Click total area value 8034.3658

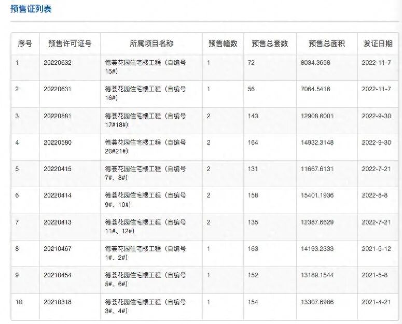point(315,63)
